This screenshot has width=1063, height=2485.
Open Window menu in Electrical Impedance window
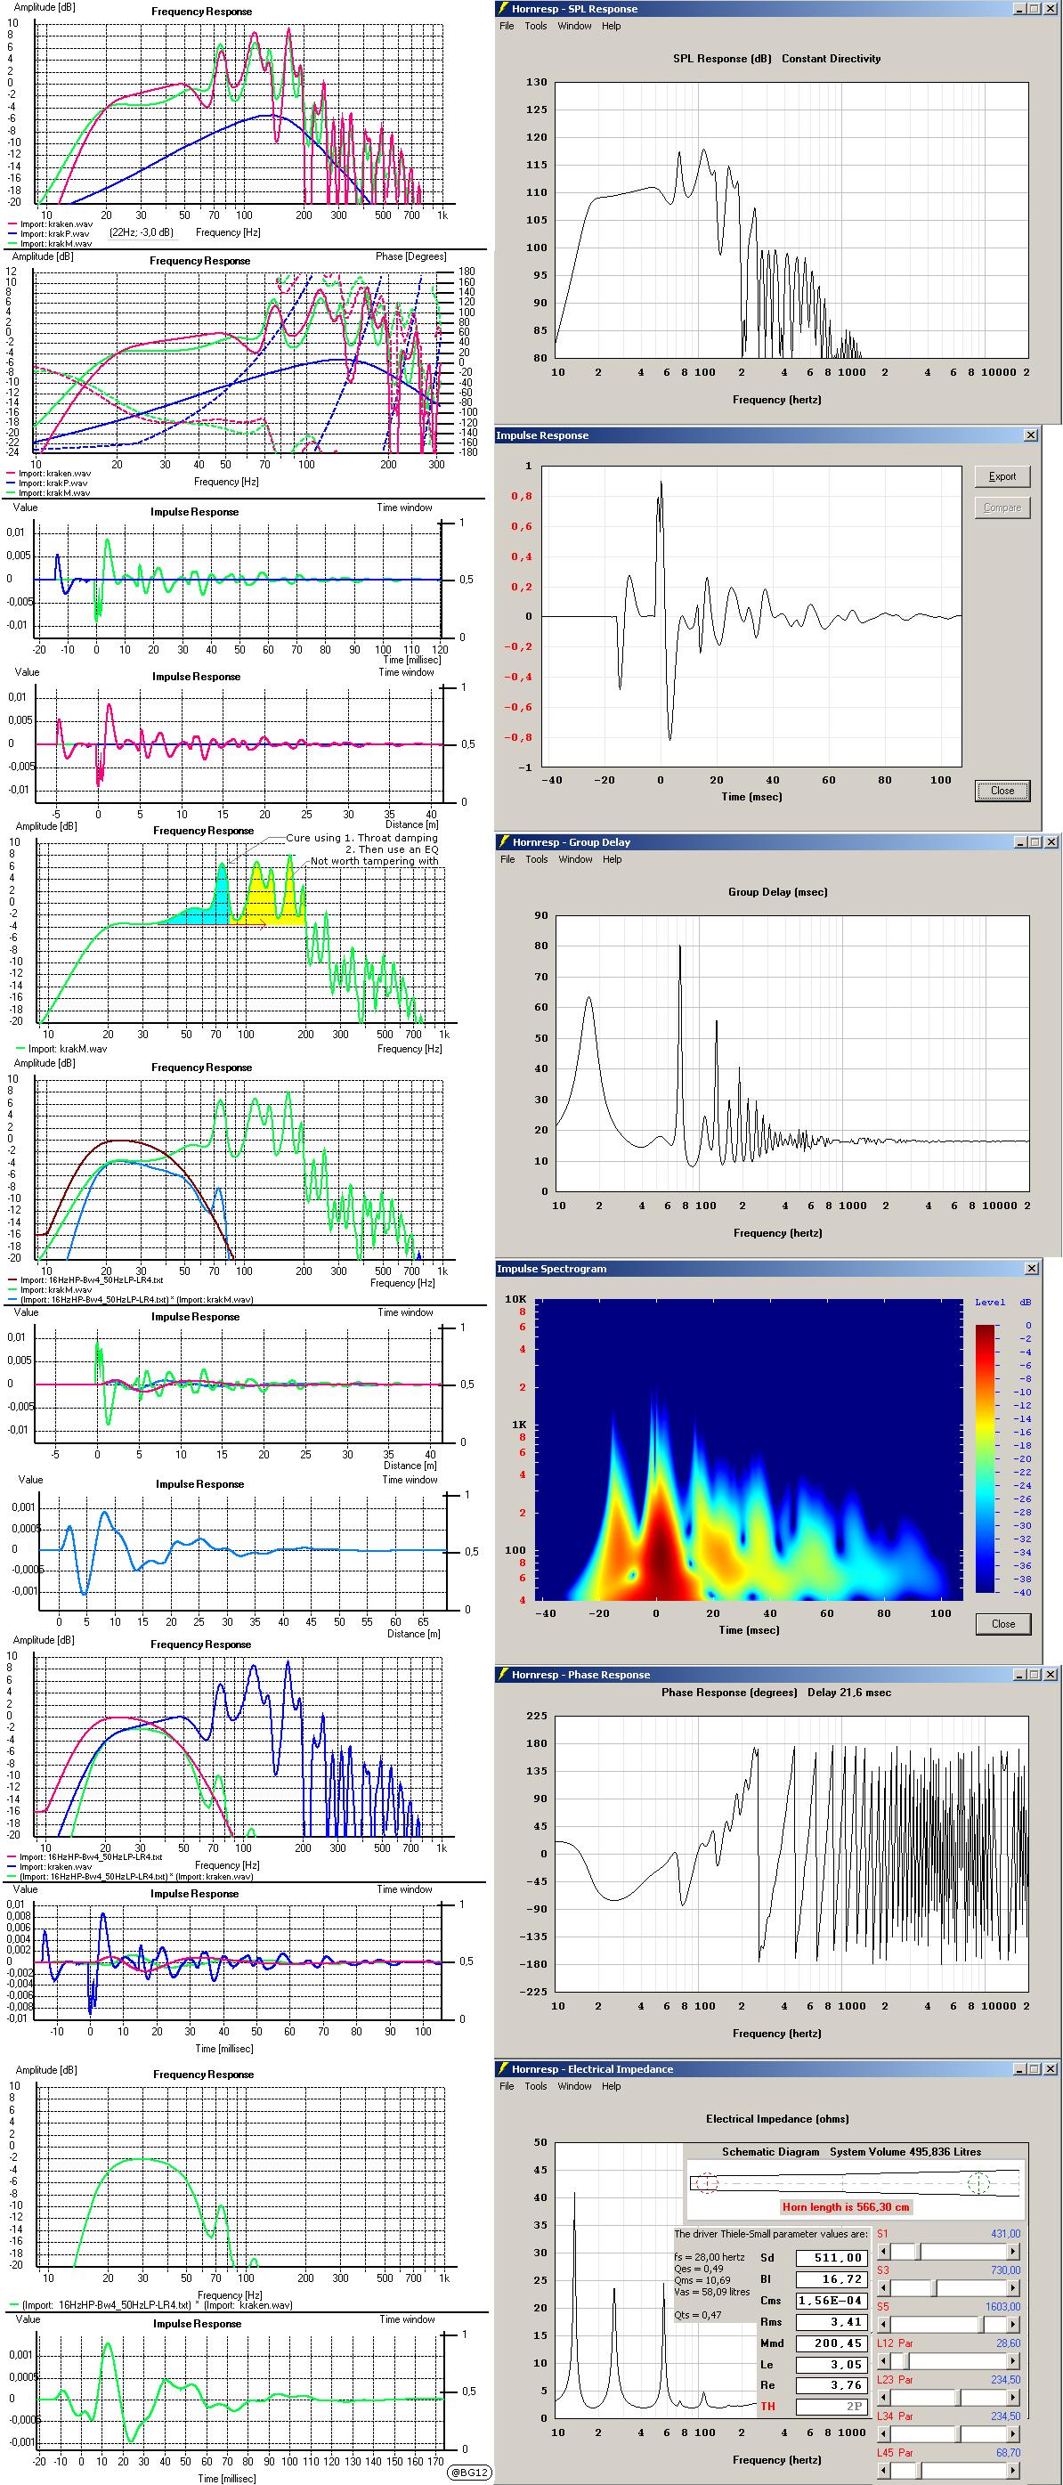(x=574, y=2085)
